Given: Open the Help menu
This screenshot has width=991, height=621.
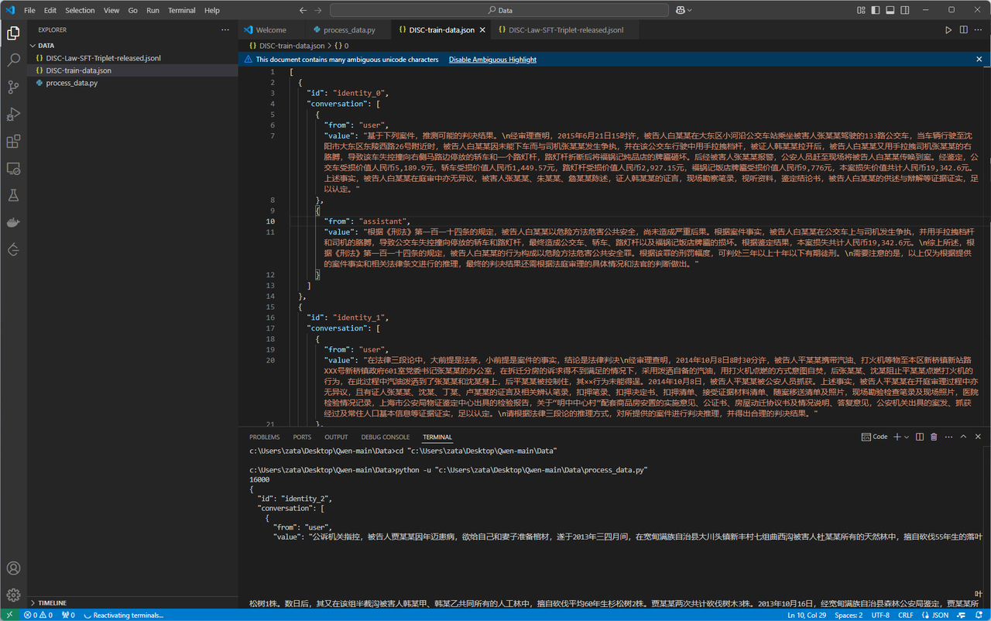Looking at the screenshot, I should [211, 10].
